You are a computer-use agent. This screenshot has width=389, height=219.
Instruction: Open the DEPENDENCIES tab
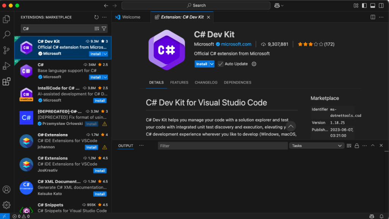pyautogui.click(x=237, y=82)
